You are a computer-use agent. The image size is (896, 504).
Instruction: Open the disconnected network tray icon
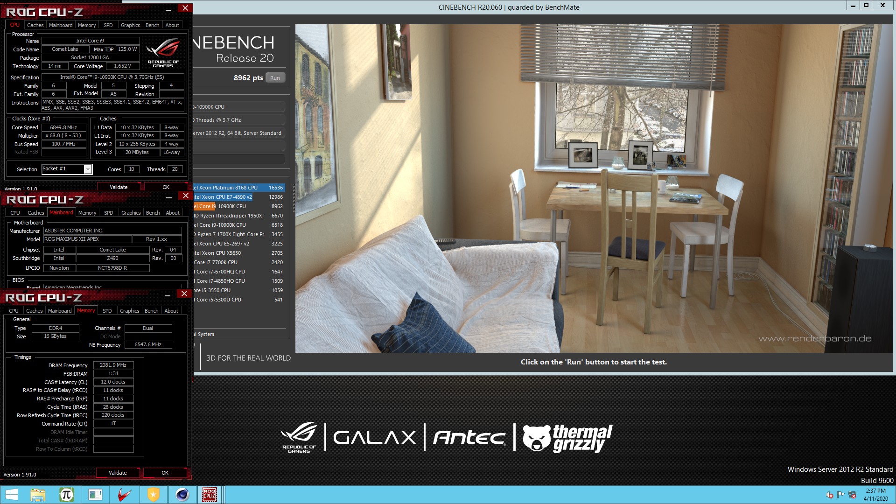(852, 495)
